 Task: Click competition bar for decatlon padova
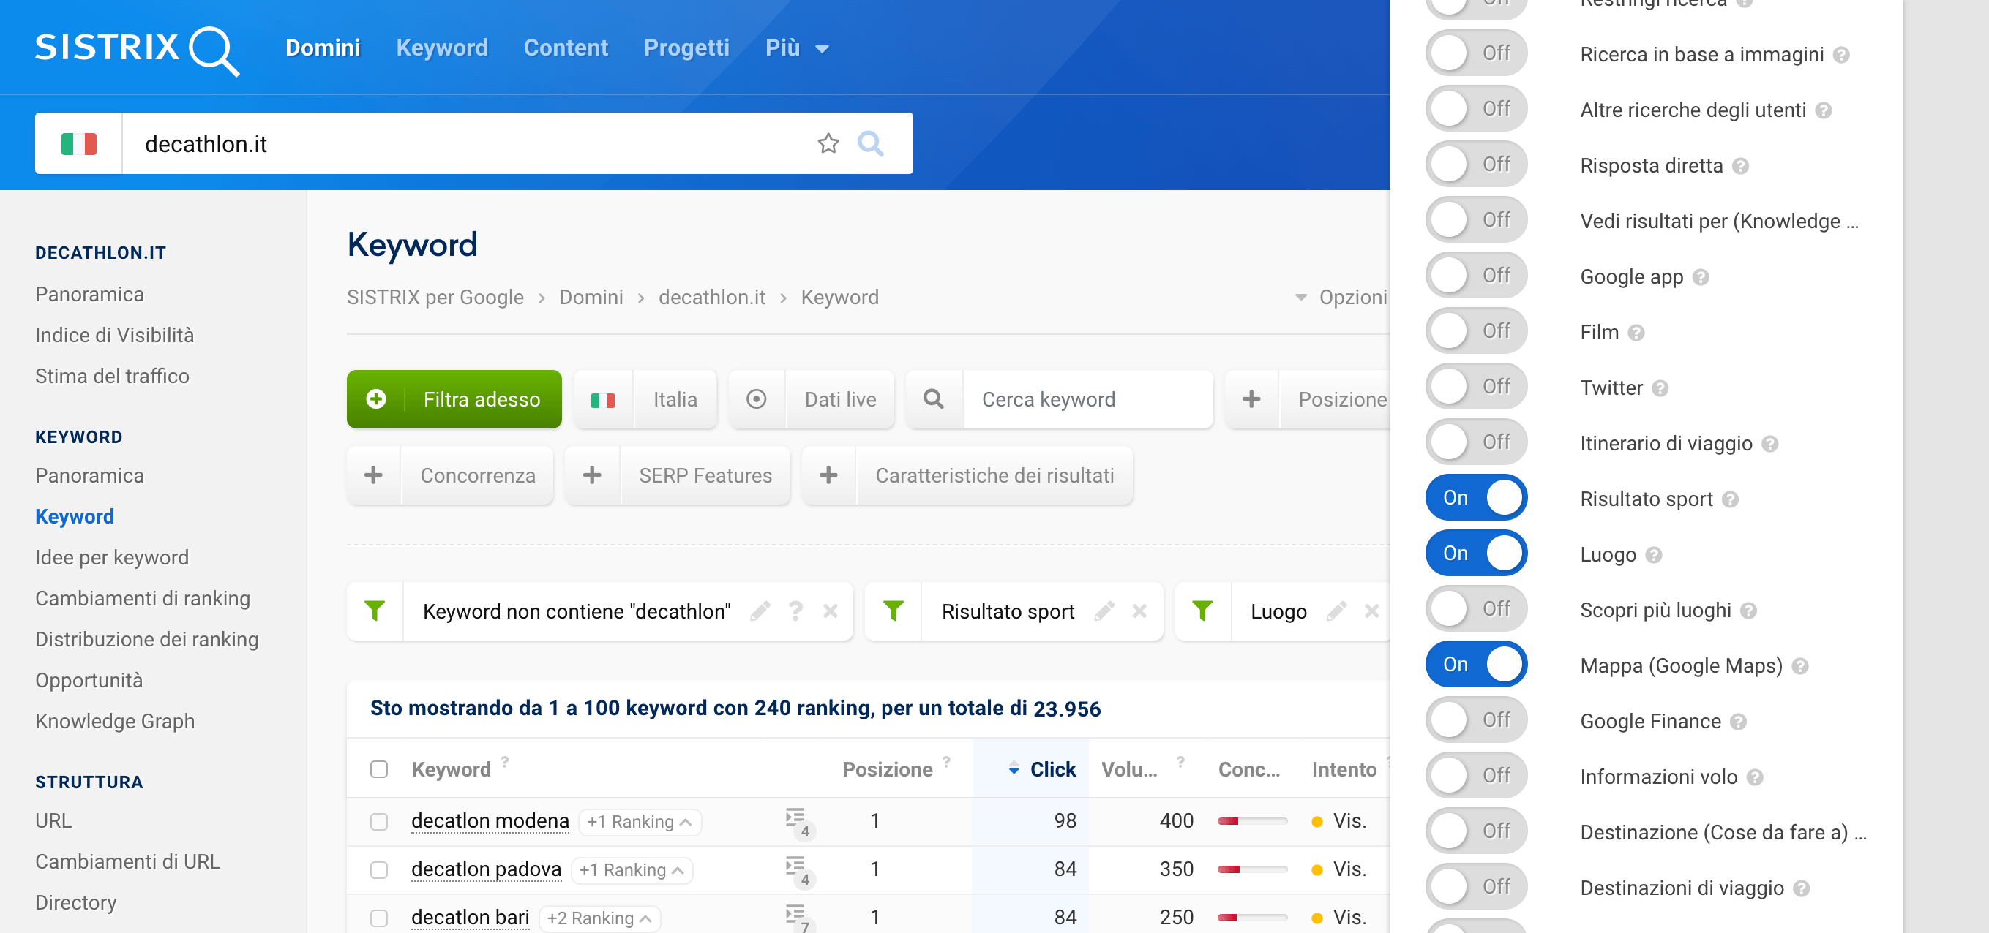pyautogui.click(x=1251, y=869)
